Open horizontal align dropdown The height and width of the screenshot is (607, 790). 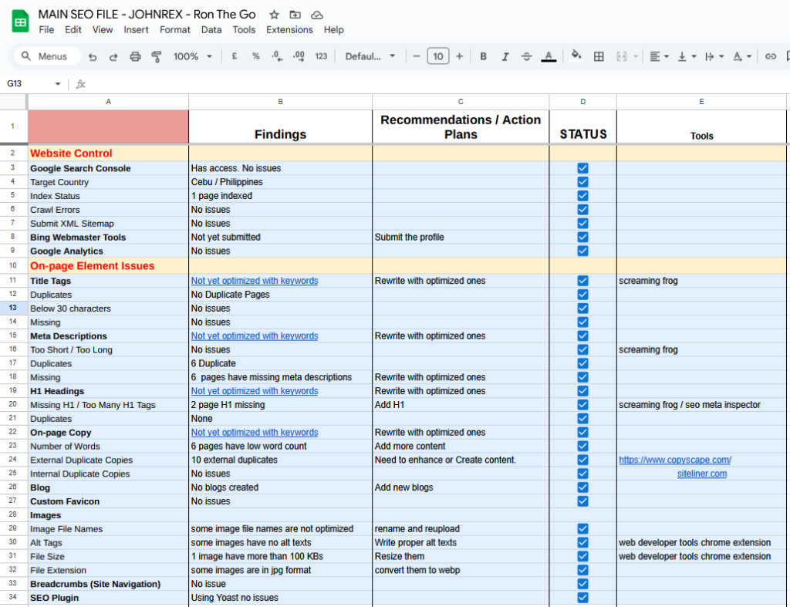coord(659,56)
